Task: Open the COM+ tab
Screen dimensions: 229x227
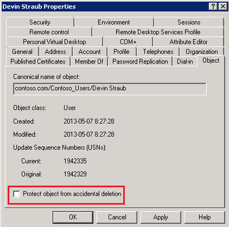Action: point(128,42)
